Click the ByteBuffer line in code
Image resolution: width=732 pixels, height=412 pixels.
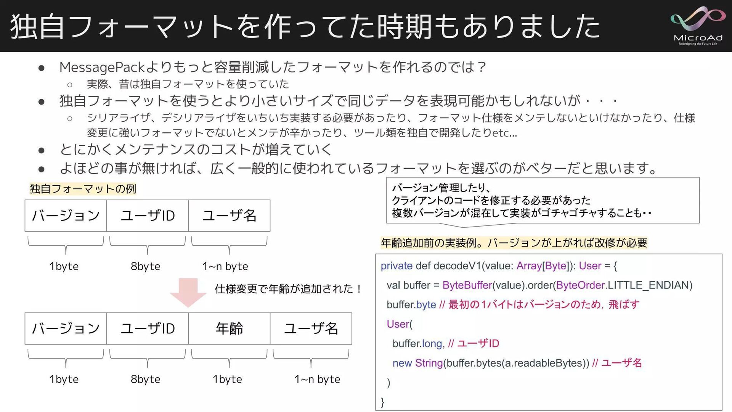coord(539,285)
